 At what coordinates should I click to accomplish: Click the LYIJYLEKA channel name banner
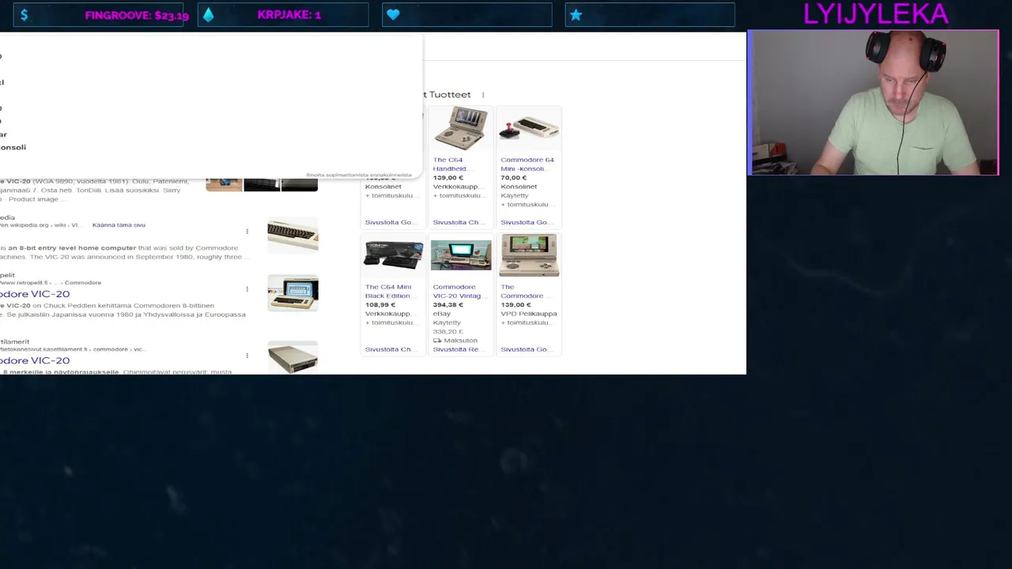click(876, 13)
